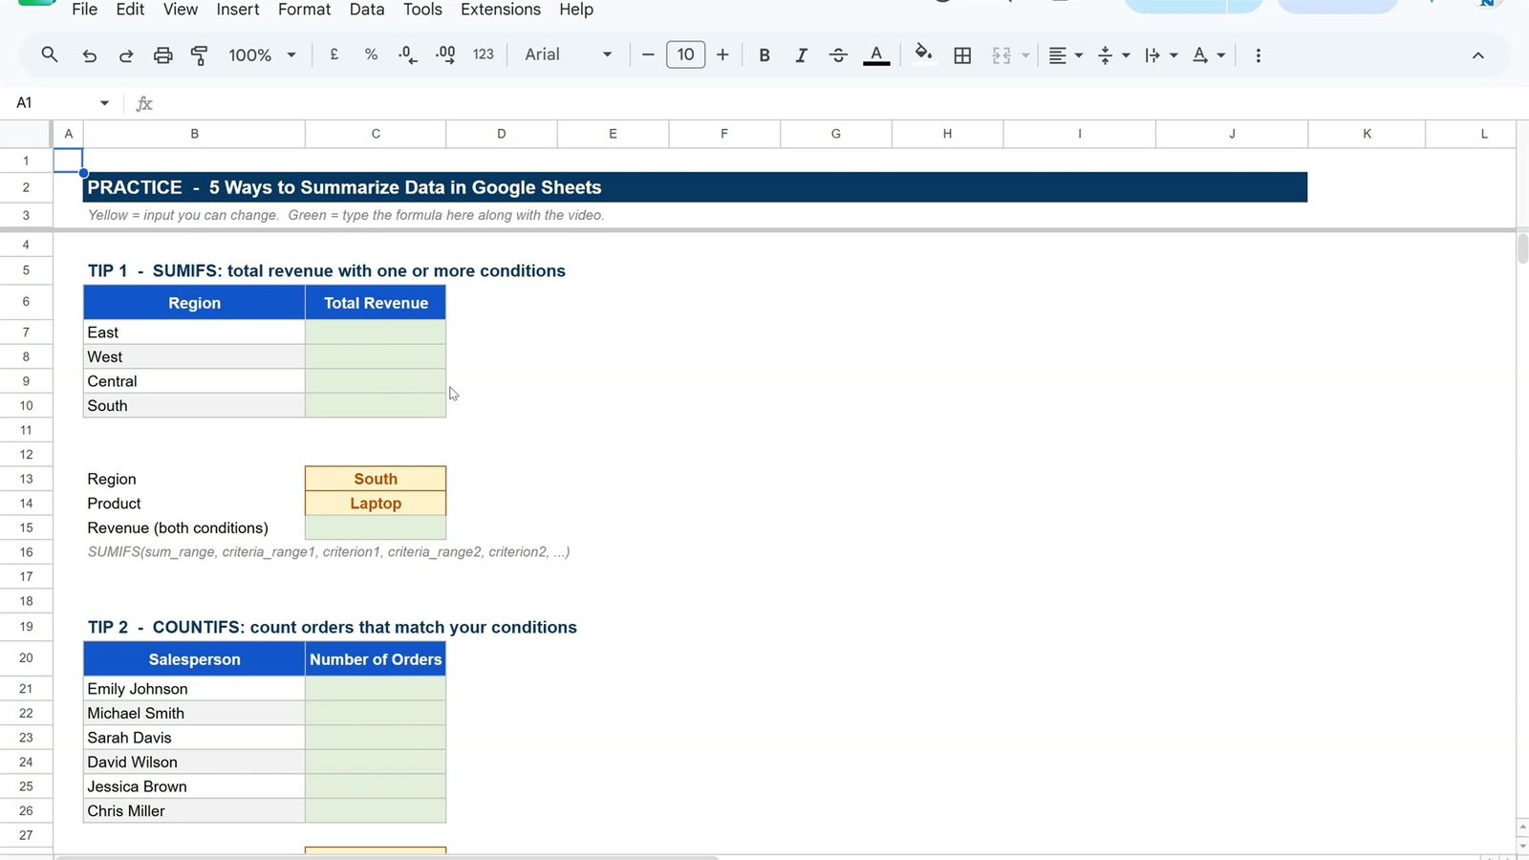Image resolution: width=1529 pixels, height=860 pixels.
Task: Click the horizontal scrollbar at bottom
Action: point(387,857)
